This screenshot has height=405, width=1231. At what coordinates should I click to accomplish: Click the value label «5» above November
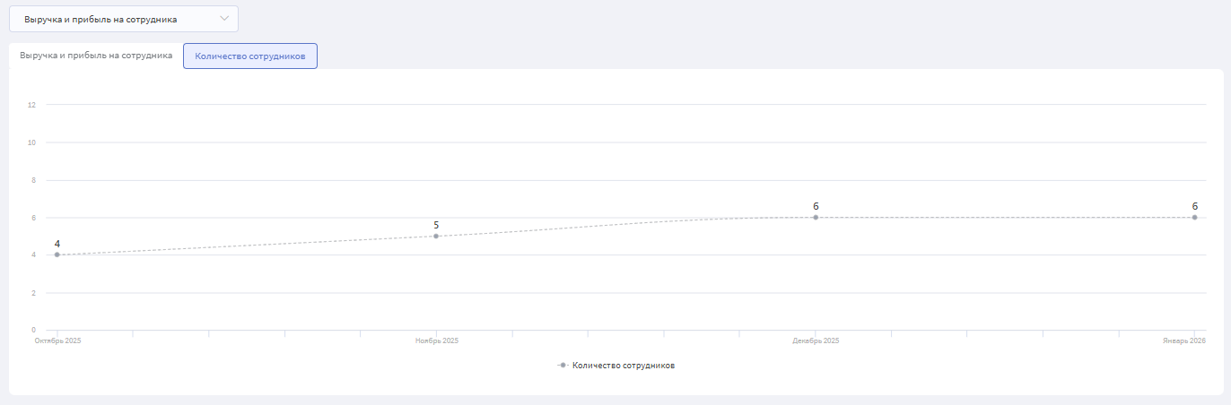click(x=436, y=225)
